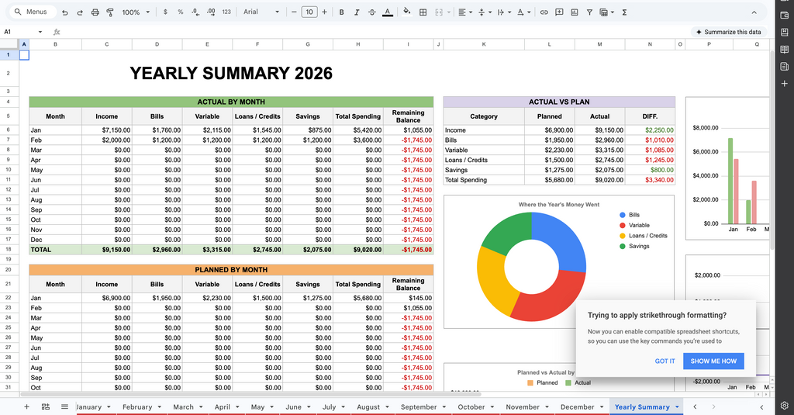Format as currency with dollar icon
Image resolution: width=794 pixels, height=415 pixels.
pyautogui.click(x=165, y=12)
